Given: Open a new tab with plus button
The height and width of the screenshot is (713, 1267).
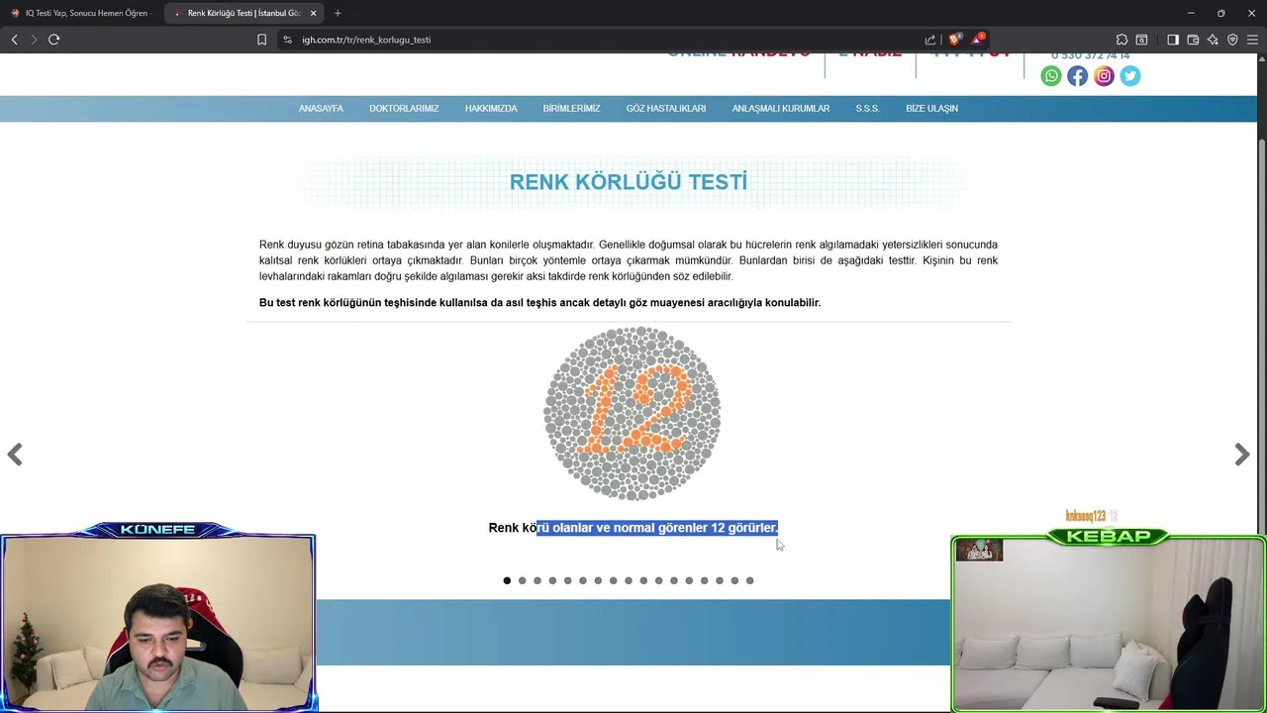Looking at the screenshot, I should tap(338, 13).
